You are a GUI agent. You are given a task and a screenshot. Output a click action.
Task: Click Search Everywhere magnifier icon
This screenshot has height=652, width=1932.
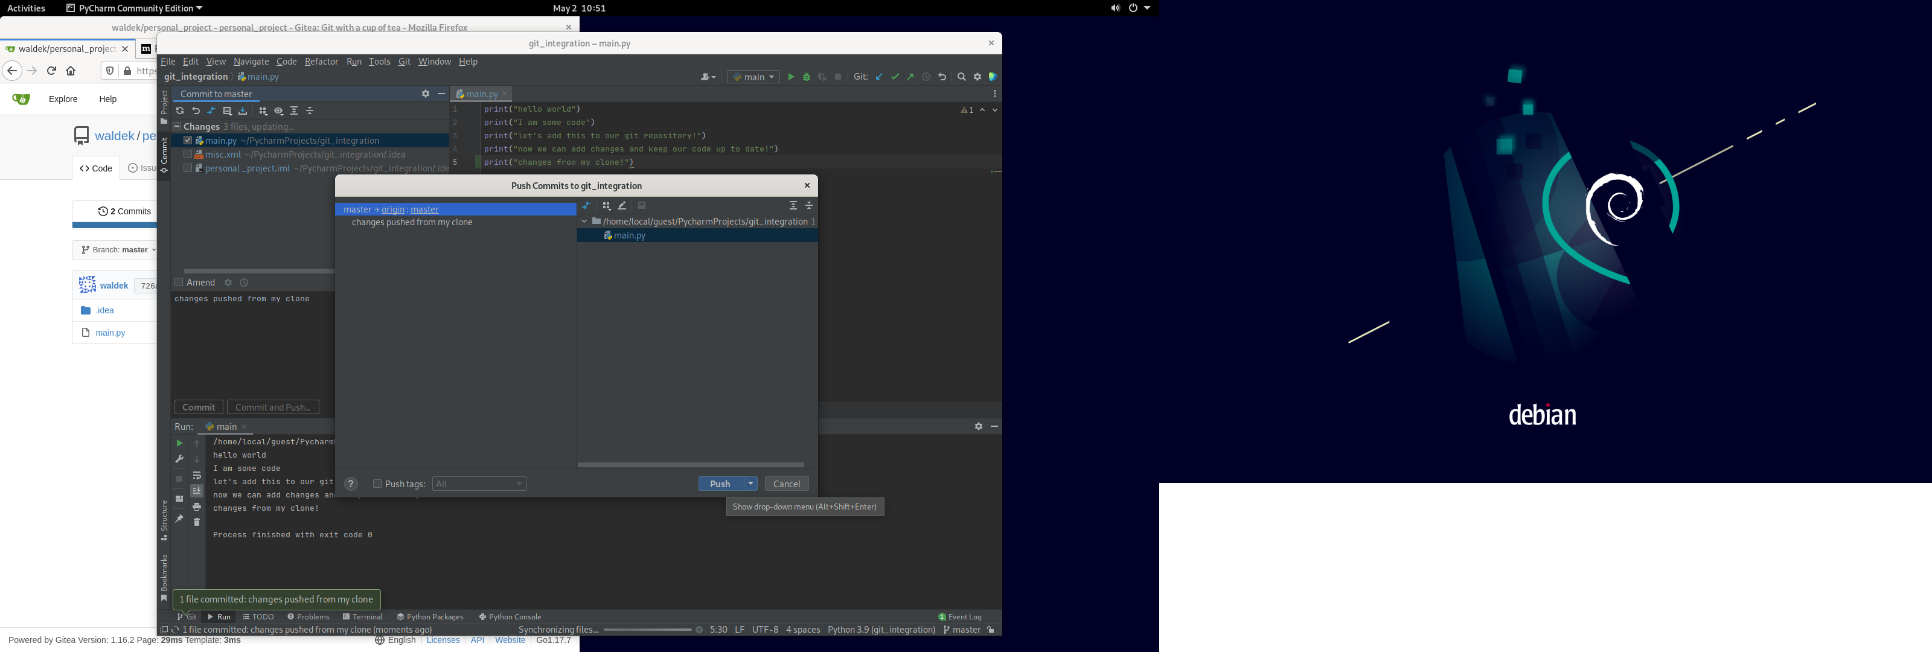(962, 77)
